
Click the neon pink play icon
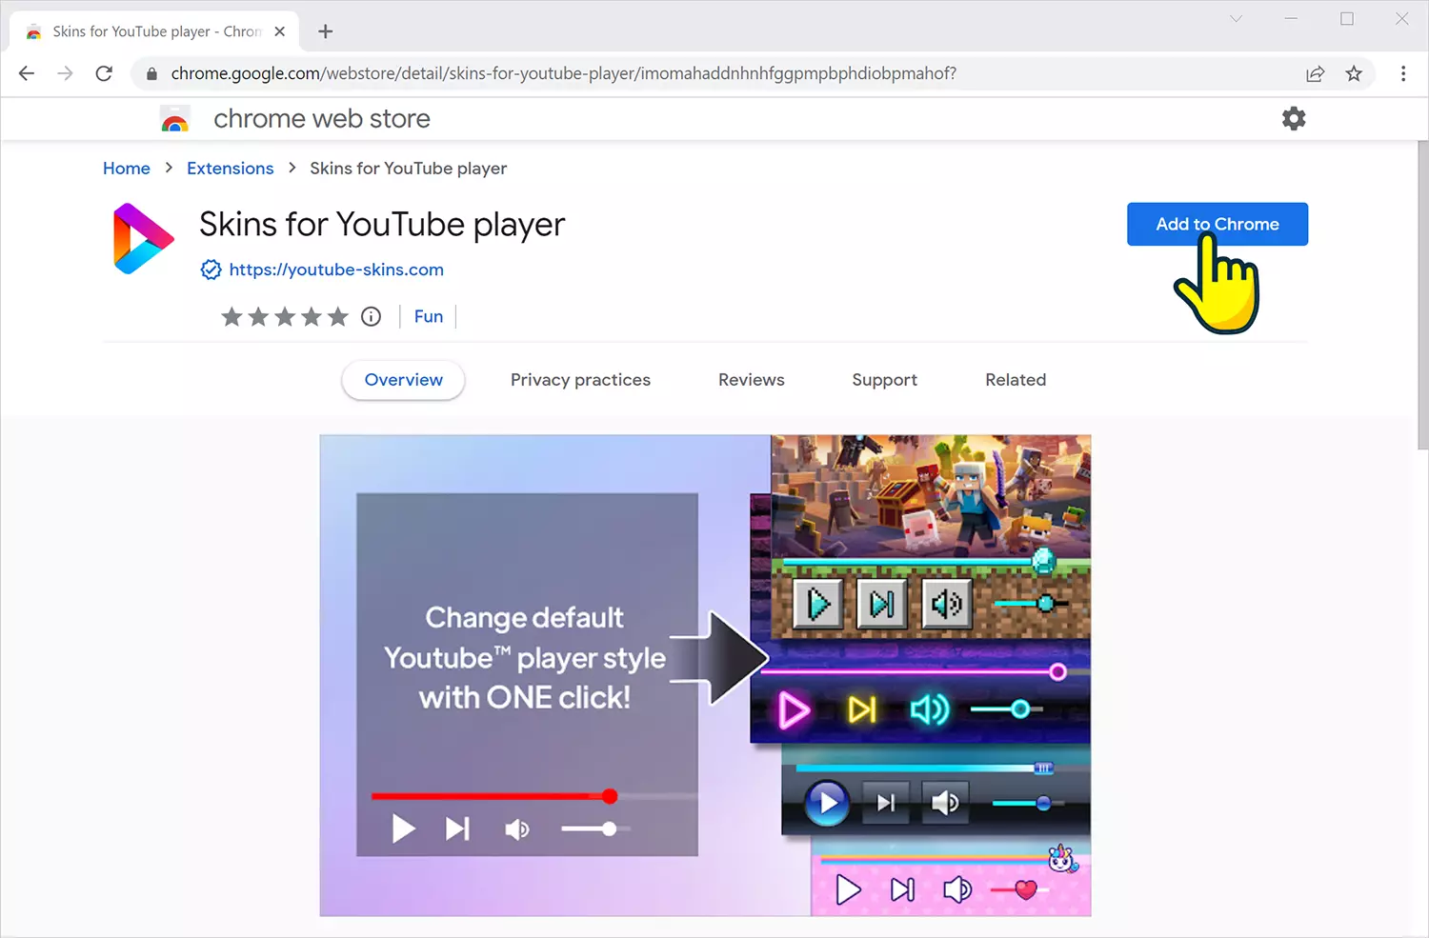point(794,710)
